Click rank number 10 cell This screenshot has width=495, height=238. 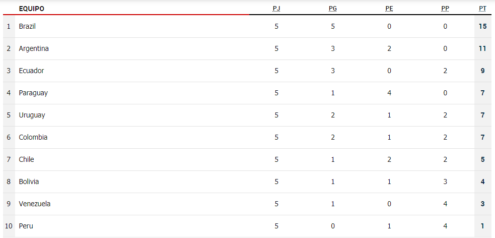[x=9, y=226]
